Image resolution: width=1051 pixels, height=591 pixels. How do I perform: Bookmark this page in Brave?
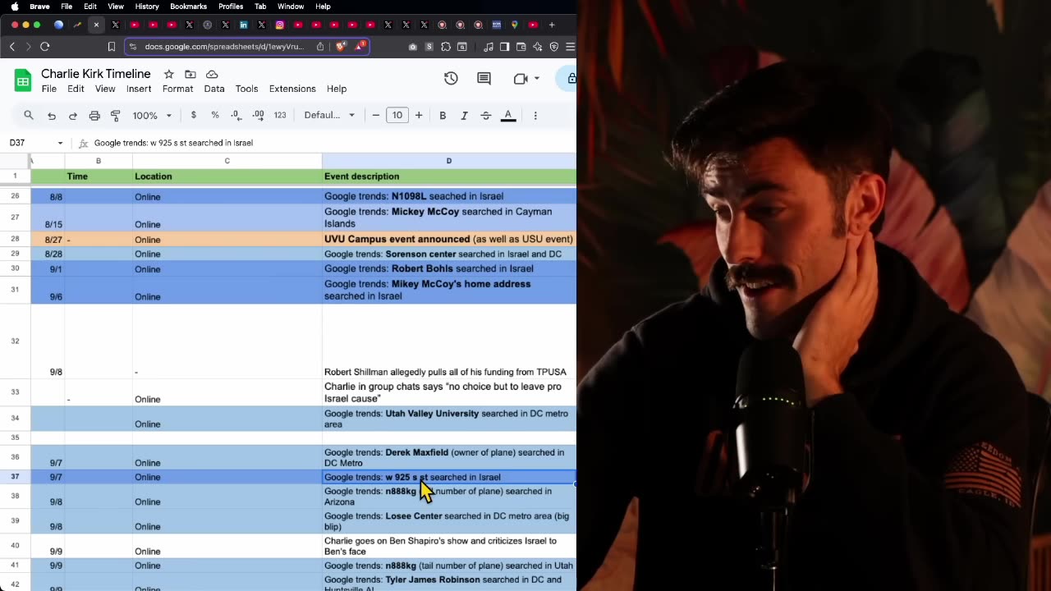[x=112, y=47]
